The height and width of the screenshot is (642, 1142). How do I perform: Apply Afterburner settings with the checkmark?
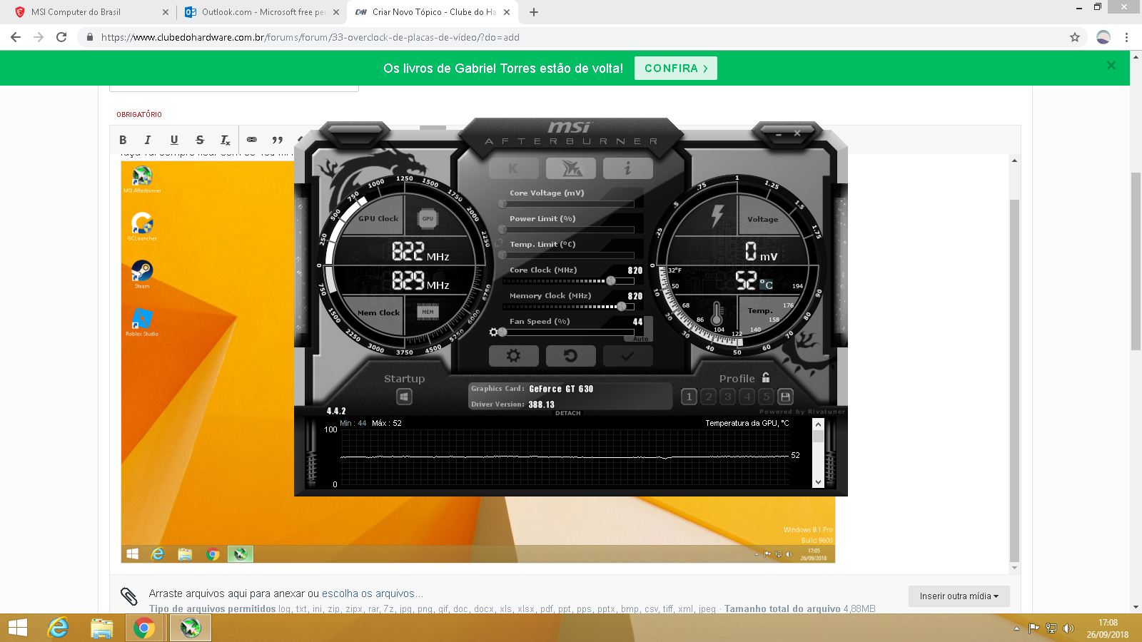coord(627,355)
